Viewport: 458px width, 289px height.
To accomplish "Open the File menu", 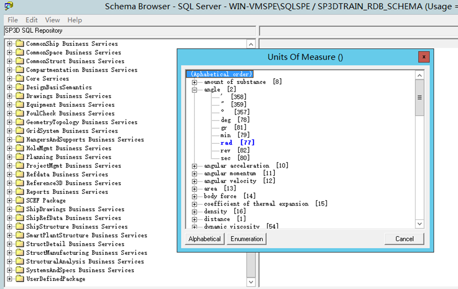I will coord(13,20).
